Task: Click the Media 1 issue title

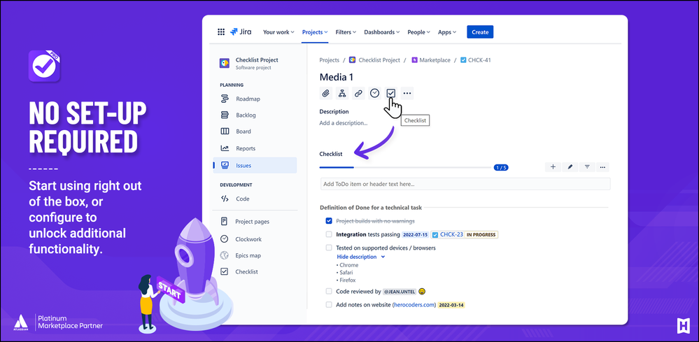Action: coord(336,77)
